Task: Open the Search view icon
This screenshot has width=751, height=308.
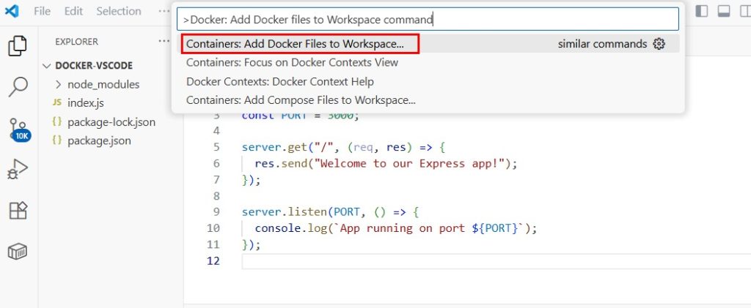Action: click(x=18, y=87)
